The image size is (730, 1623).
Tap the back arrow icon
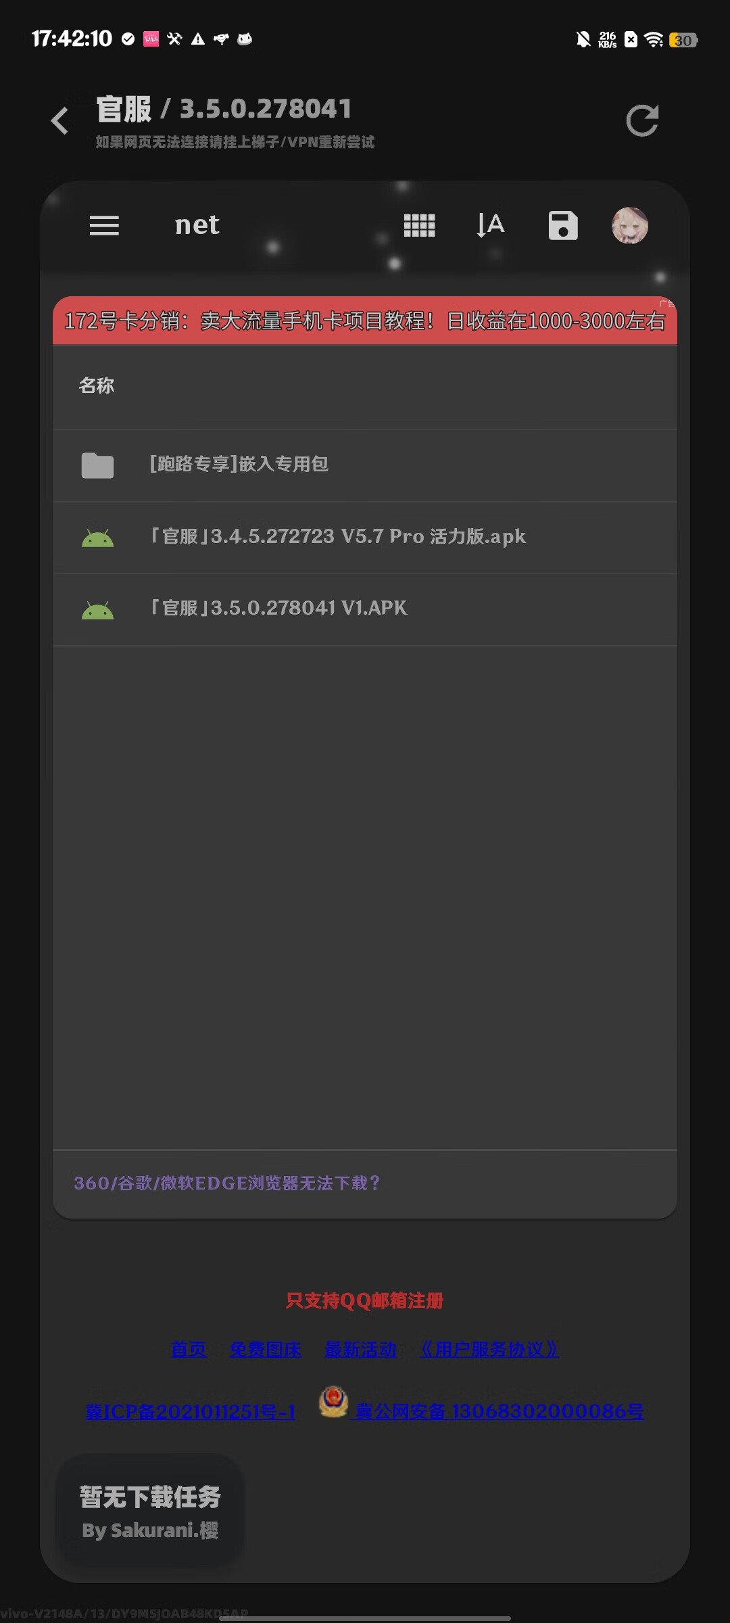(60, 121)
